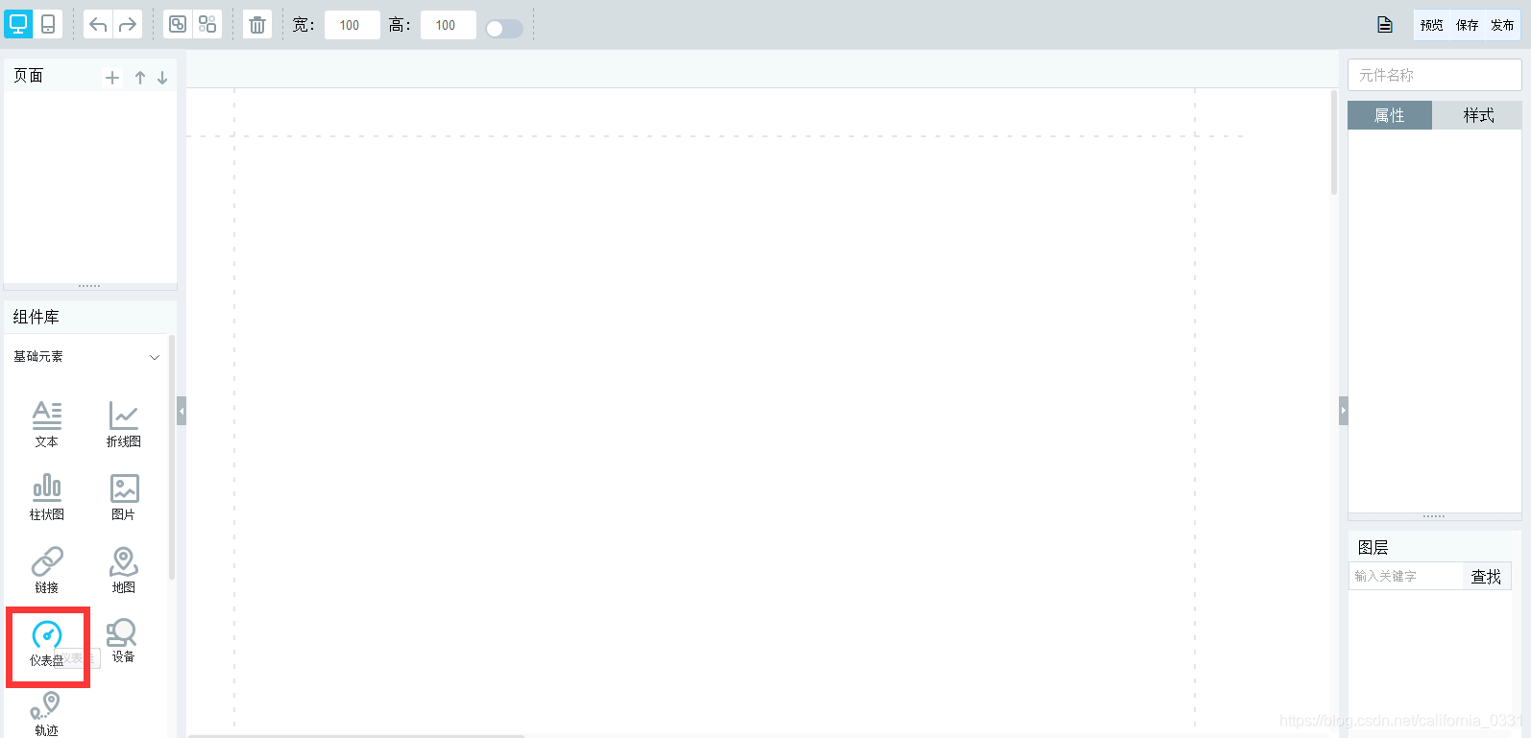Click the canvas vertical scrollbar
Viewport: 1531px width, 738px height.
coord(1334,143)
